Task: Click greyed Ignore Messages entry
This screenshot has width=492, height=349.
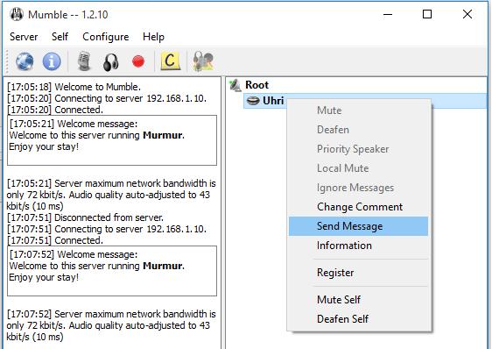Action: 358,188
